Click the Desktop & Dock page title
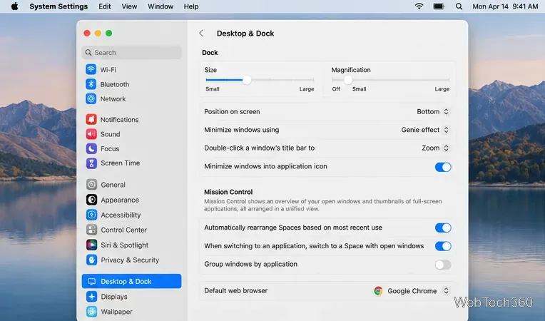This screenshot has height=321, width=545. [x=245, y=34]
